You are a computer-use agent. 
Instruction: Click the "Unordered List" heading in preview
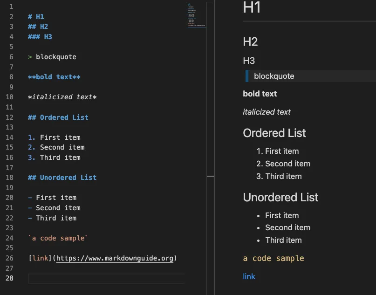click(x=280, y=197)
